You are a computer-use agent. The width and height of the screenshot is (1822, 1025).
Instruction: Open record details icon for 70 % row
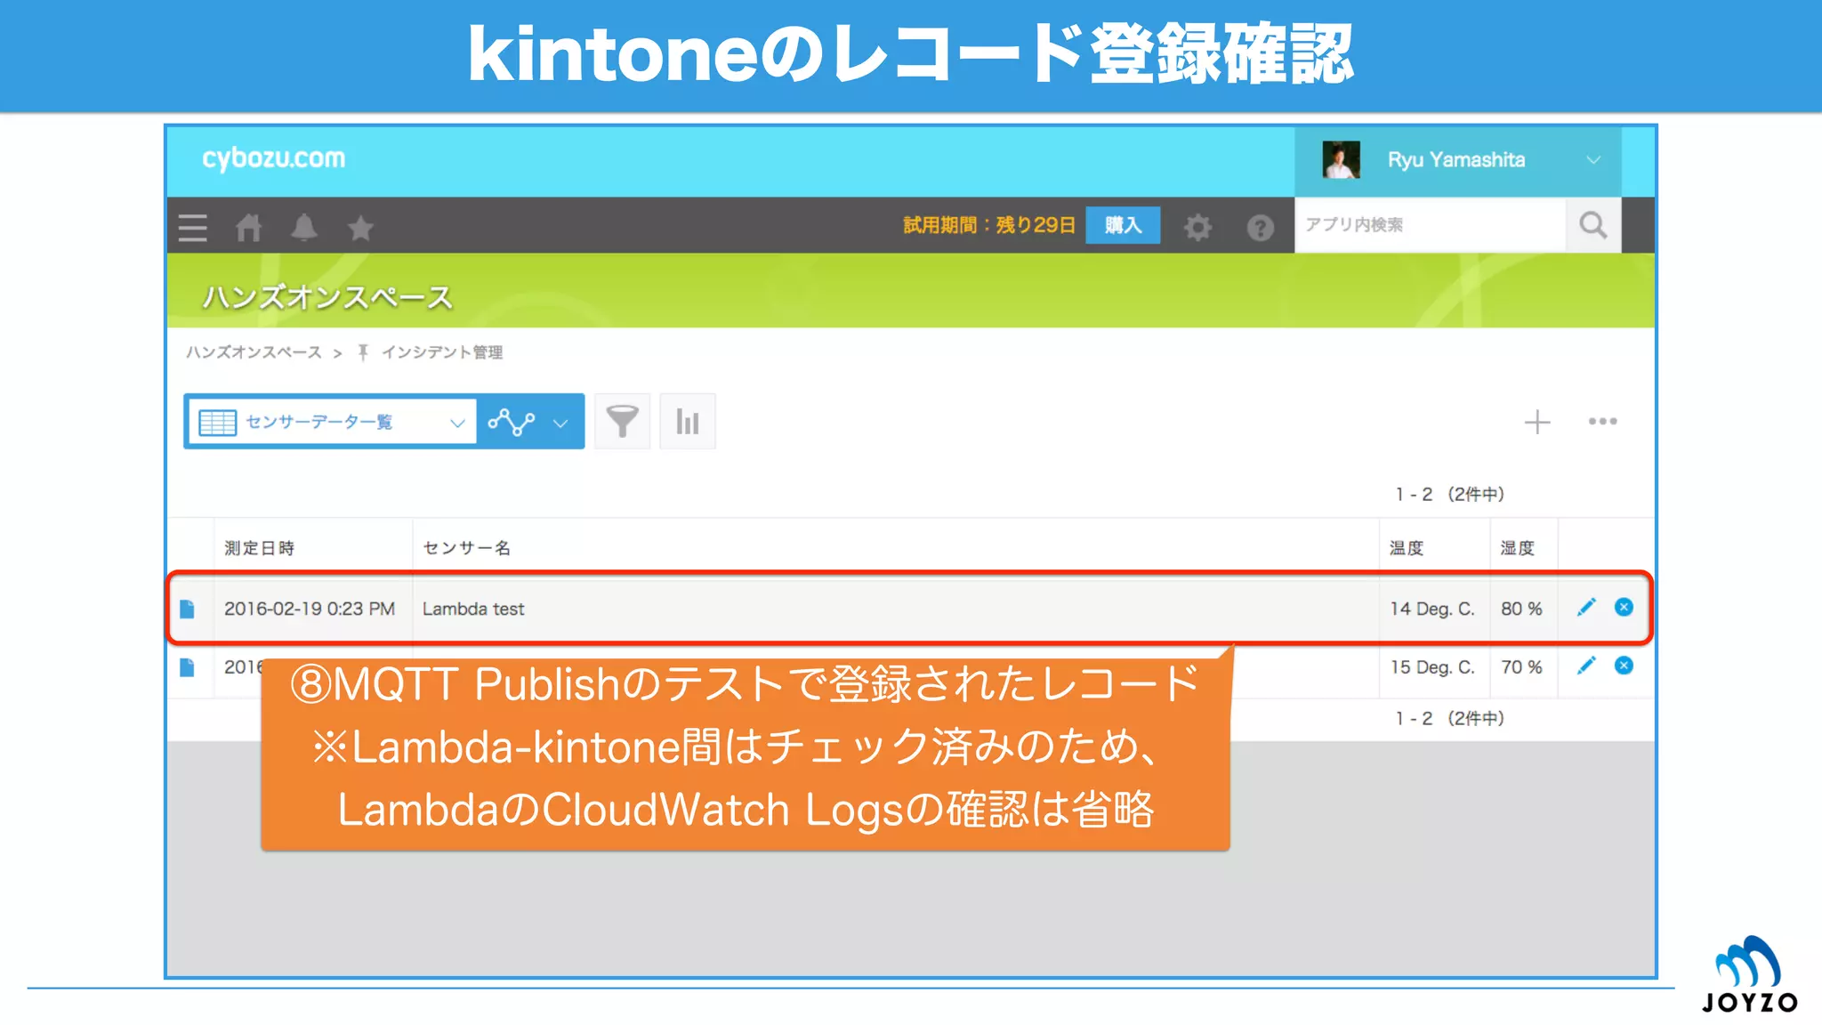coord(187,667)
